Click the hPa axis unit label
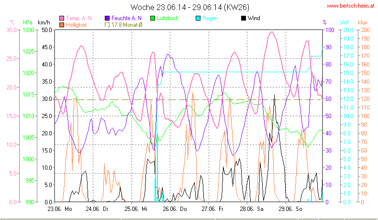Viewport: 378px width, 220px height. click(x=27, y=22)
